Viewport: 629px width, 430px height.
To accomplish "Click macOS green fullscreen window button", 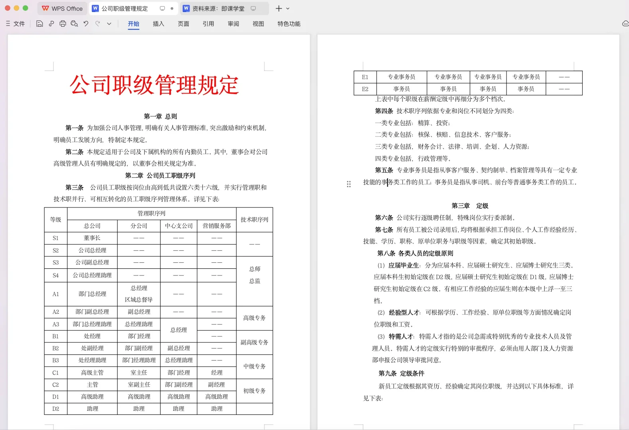I will 26,8.
